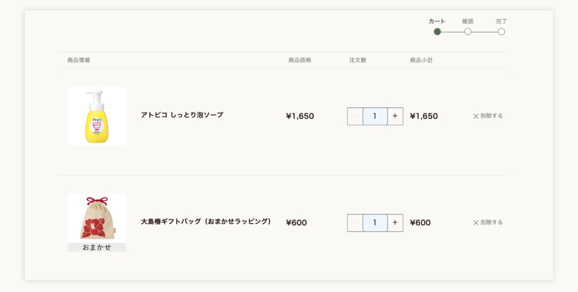Screen dimensions: 578x292
Task: Click the カート step label
Action: pos(437,21)
